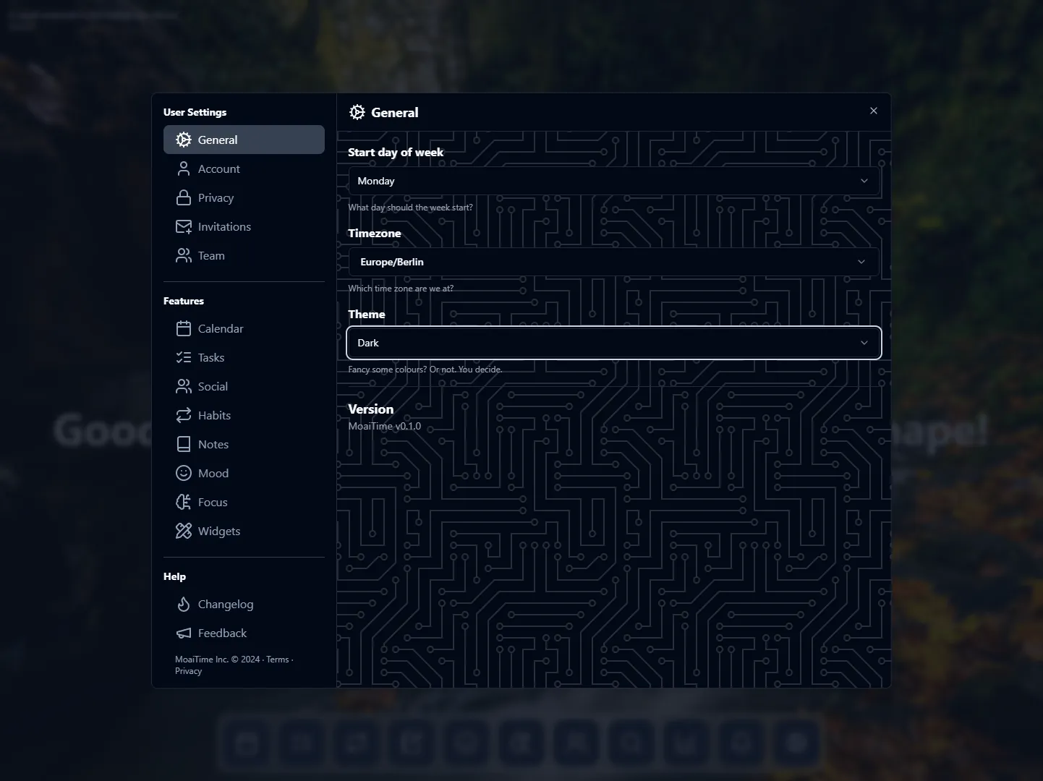Click the Notes document icon

click(183, 444)
